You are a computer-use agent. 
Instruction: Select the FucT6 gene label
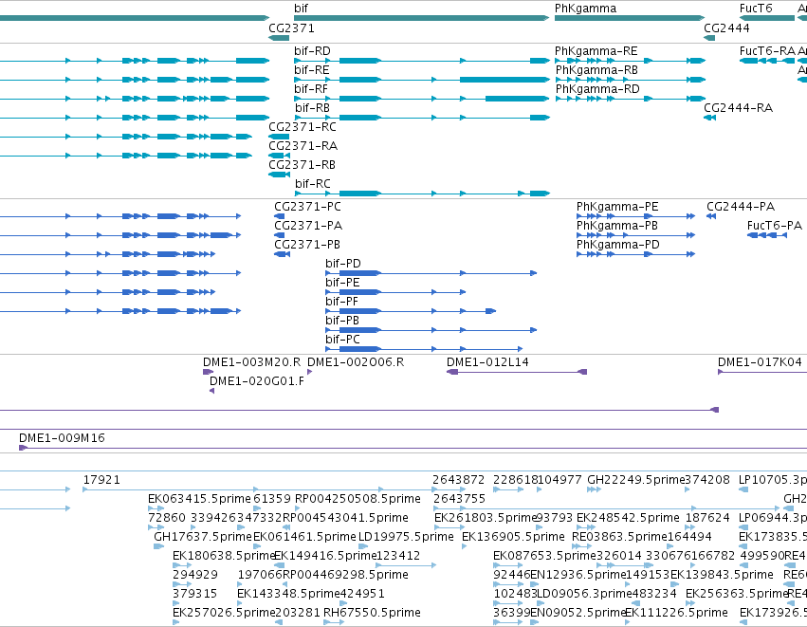[x=756, y=9]
